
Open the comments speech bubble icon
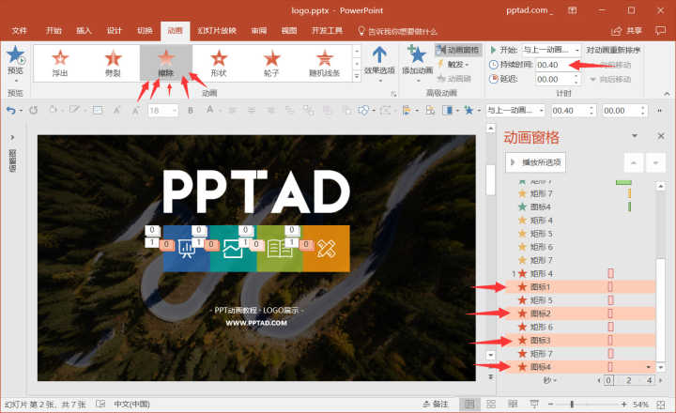[x=660, y=31]
